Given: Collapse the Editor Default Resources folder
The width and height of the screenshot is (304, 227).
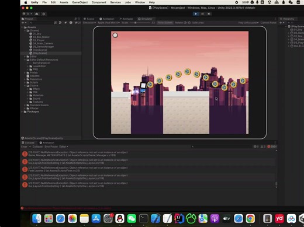Looking at the screenshot, I should click(x=25, y=60).
